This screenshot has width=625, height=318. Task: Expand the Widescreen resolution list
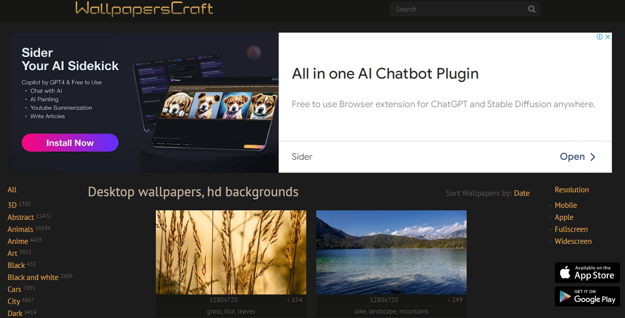(x=551, y=241)
